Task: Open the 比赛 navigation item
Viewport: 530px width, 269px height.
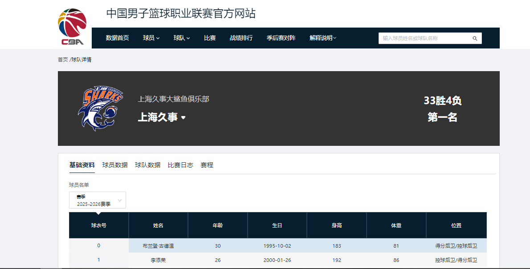Action: pos(210,38)
